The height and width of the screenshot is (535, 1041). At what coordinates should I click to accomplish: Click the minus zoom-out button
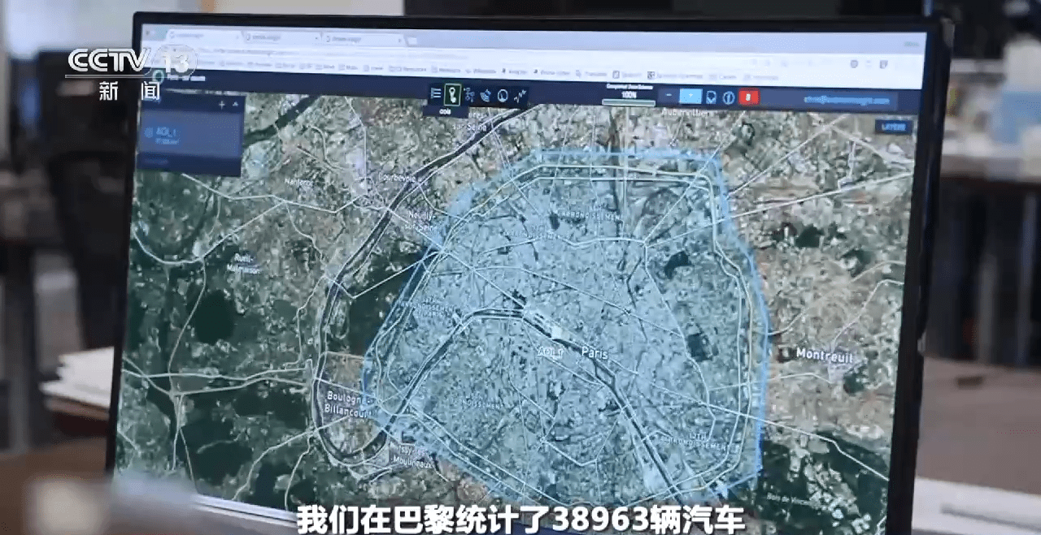pos(669,96)
